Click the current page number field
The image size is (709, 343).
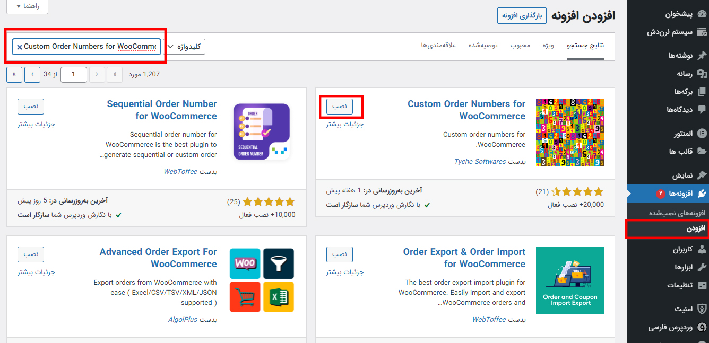[74, 75]
